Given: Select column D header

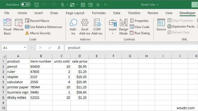Looking at the screenshot, I should tap(79, 56).
